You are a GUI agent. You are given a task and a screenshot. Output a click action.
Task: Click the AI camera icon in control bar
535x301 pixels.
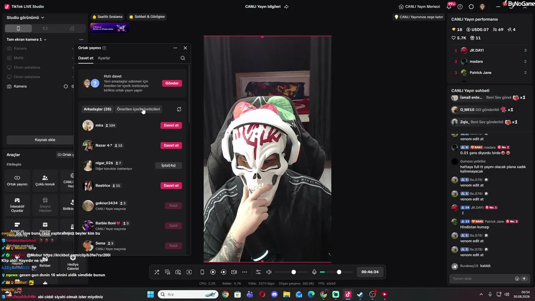tap(178, 272)
